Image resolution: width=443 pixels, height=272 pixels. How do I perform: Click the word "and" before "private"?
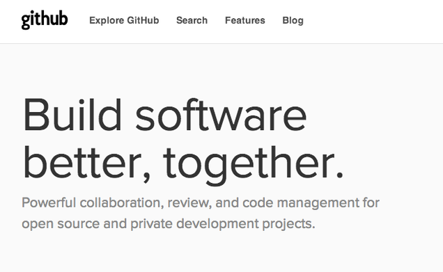tap(115, 224)
